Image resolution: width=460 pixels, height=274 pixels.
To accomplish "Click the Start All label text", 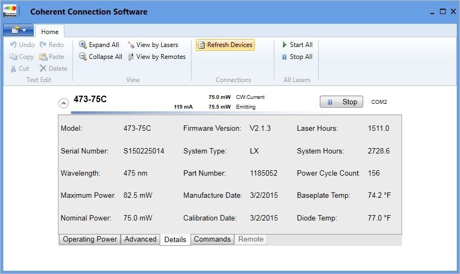I will (301, 44).
